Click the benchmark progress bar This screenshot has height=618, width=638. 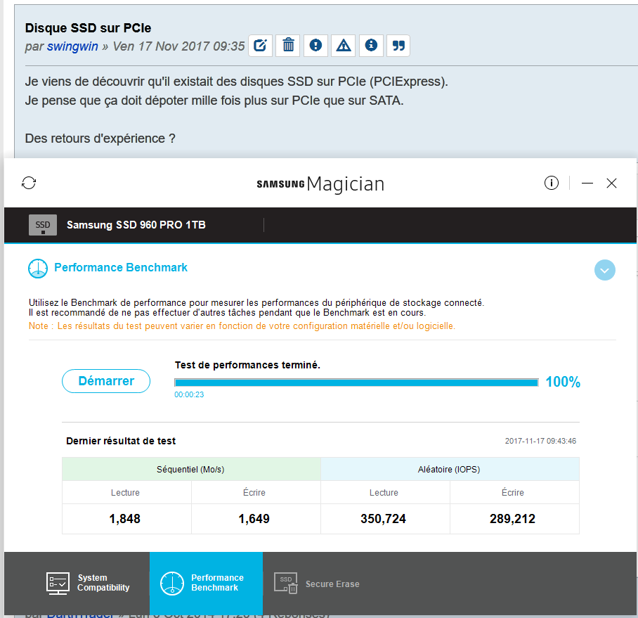[x=356, y=382]
